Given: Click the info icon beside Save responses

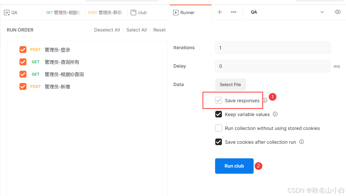Looking at the screenshot, I should click(x=265, y=100).
